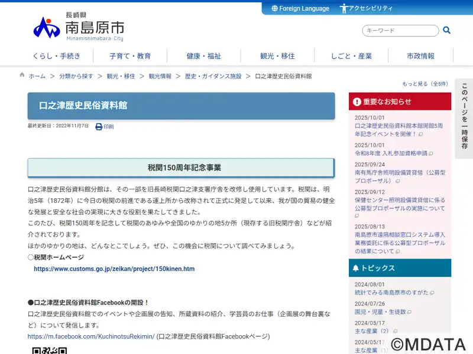Click the magnifying glass search icon
The image size is (473, 354).
click(446, 30)
